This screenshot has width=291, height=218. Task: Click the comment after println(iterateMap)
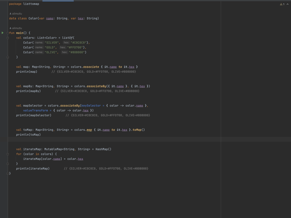point(106,169)
